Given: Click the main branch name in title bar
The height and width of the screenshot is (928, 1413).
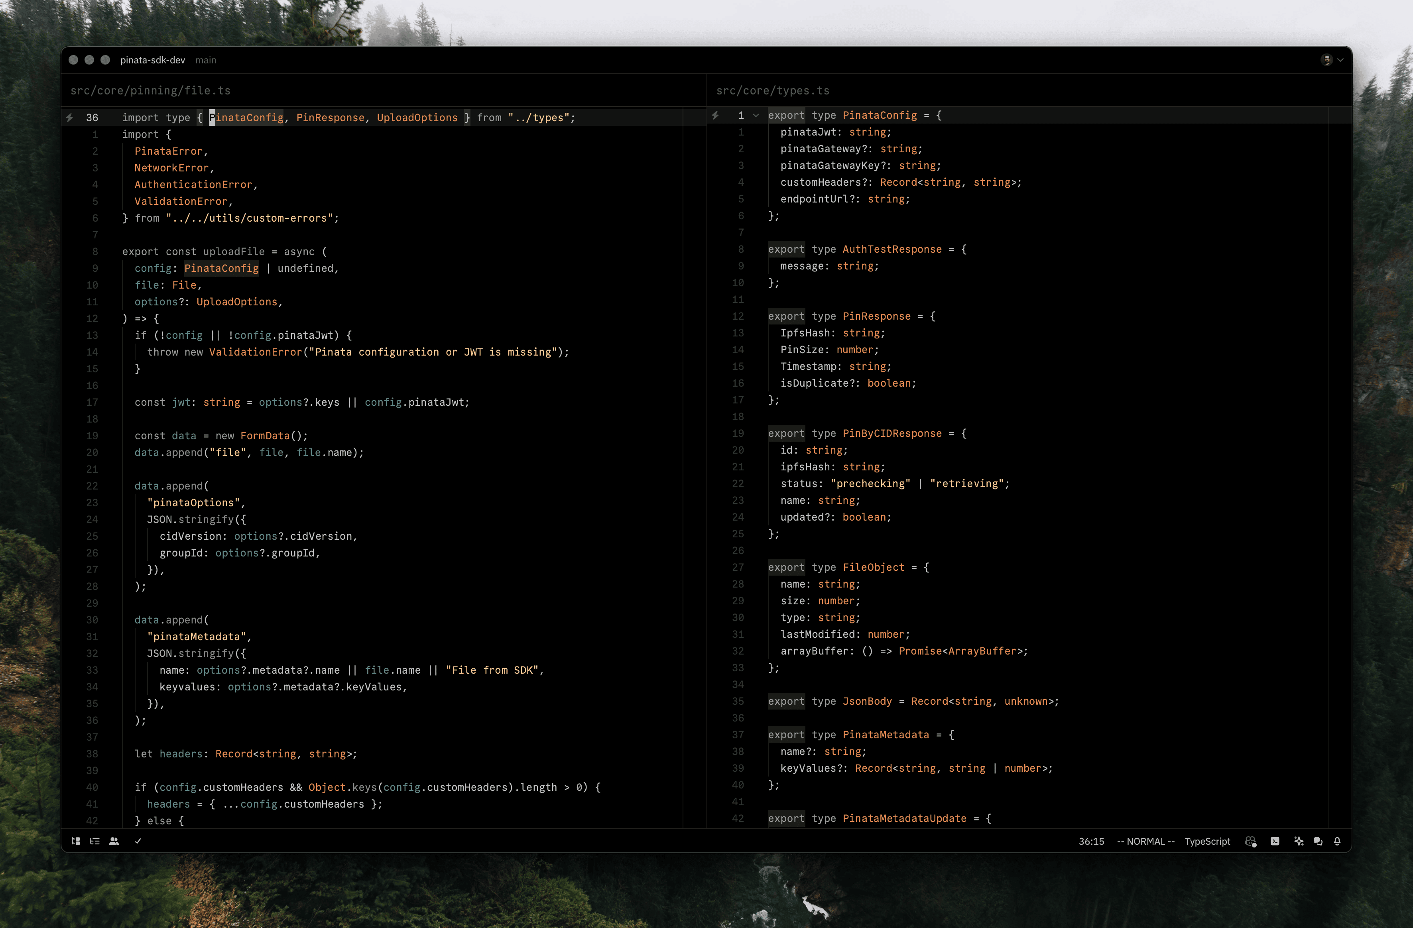Looking at the screenshot, I should pos(205,60).
